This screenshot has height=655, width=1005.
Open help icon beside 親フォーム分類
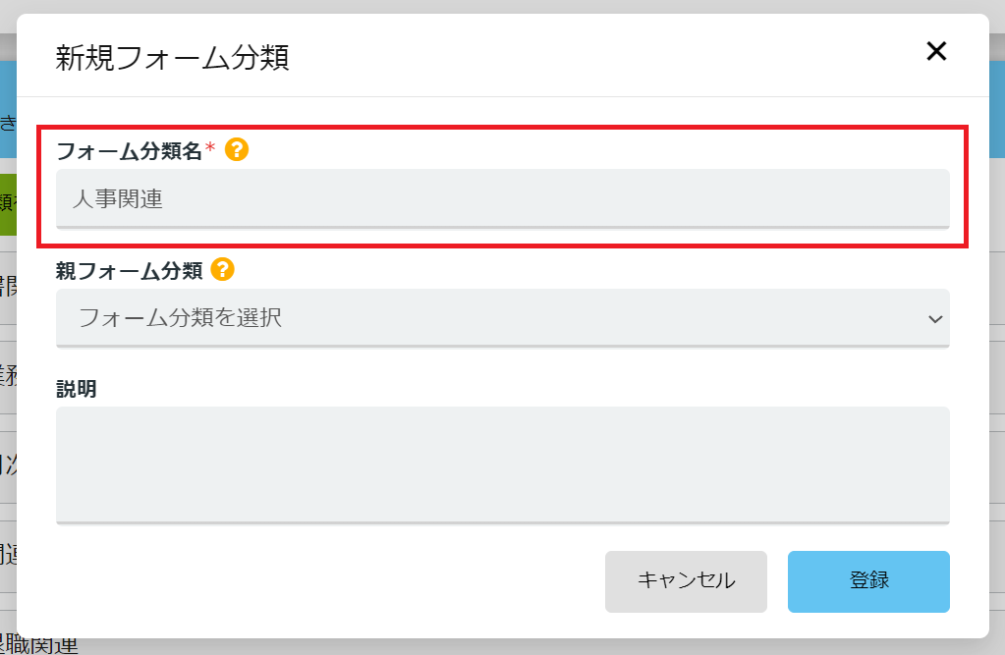click(x=222, y=270)
